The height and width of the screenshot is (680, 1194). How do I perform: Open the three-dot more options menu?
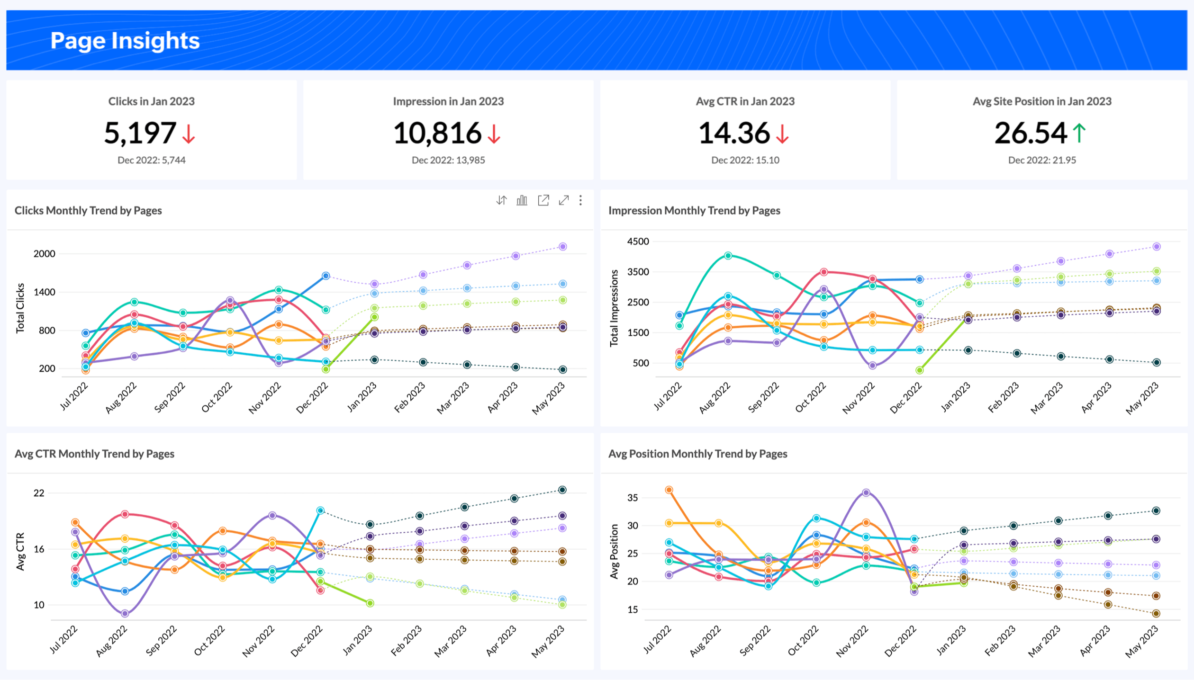click(x=580, y=200)
